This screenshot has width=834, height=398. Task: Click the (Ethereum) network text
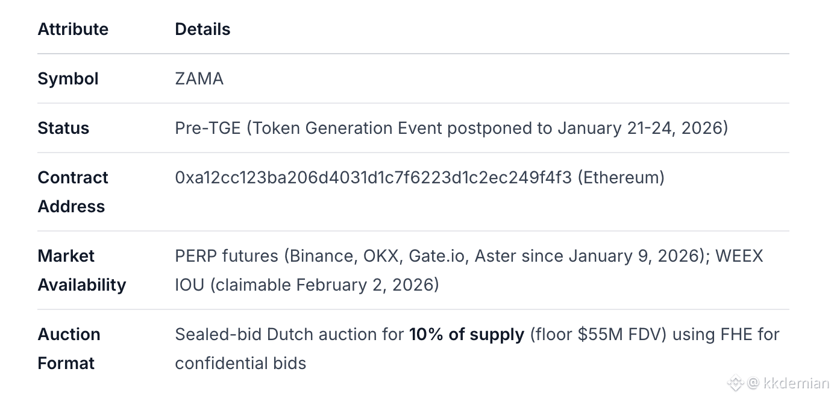pos(621,177)
